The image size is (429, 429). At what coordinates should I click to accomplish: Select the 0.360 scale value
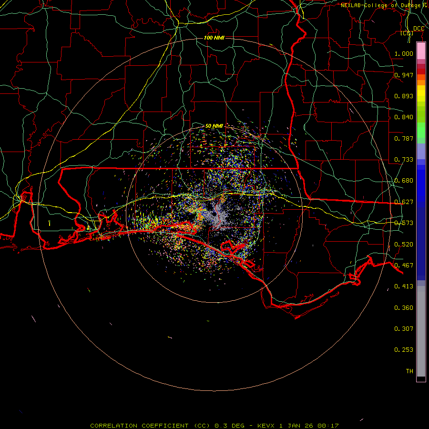point(404,308)
